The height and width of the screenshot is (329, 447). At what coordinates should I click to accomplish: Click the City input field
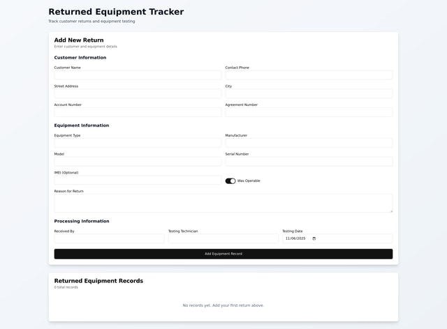click(309, 93)
